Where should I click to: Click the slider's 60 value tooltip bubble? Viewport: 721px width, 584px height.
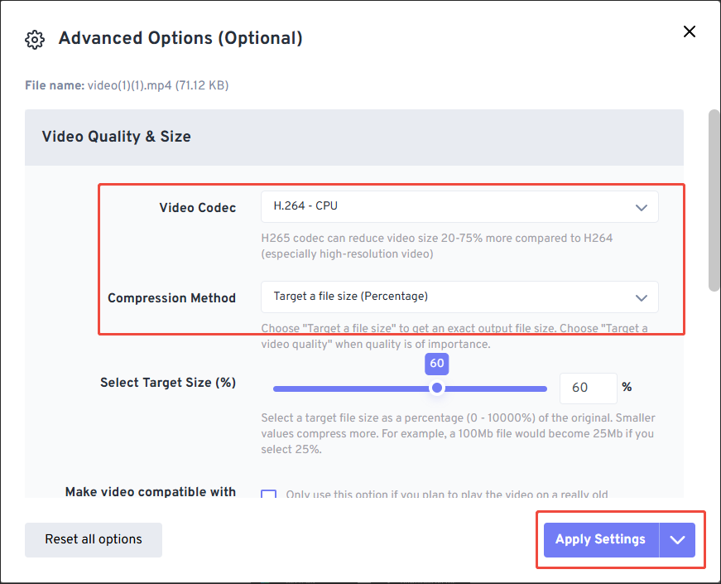pos(437,363)
